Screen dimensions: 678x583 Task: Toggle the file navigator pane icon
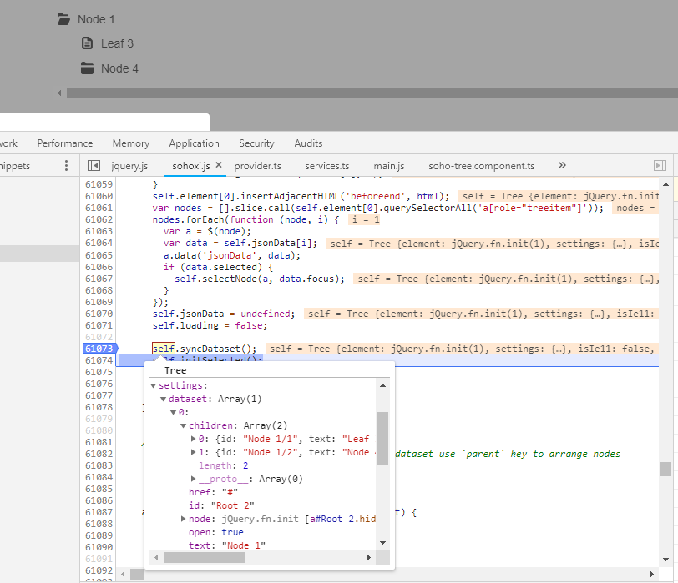(94, 166)
